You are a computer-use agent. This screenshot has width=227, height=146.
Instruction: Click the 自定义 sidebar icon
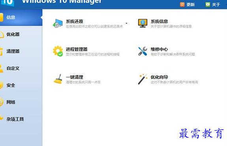pyautogui.click(x=2, y=68)
